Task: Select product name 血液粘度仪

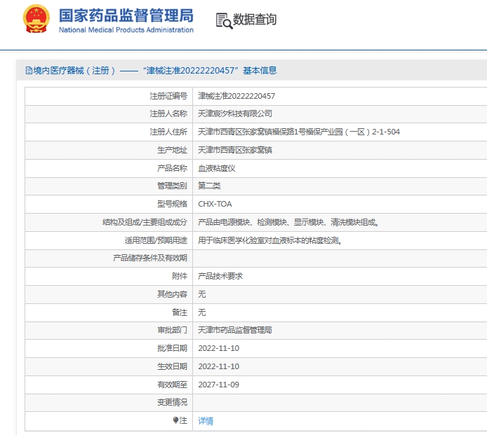Action: [x=216, y=168]
